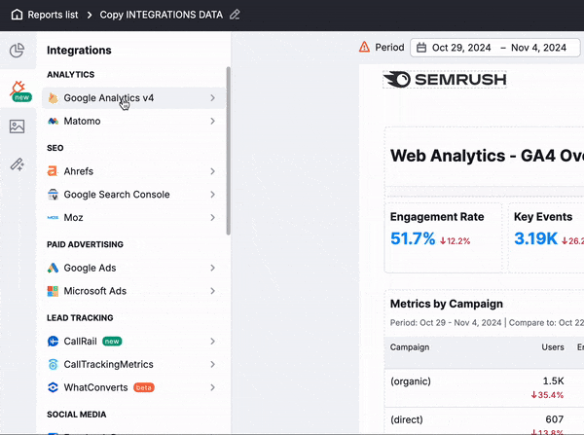Select the WhatConverts integration
This screenshot has width=584, height=435.
point(133,387)
